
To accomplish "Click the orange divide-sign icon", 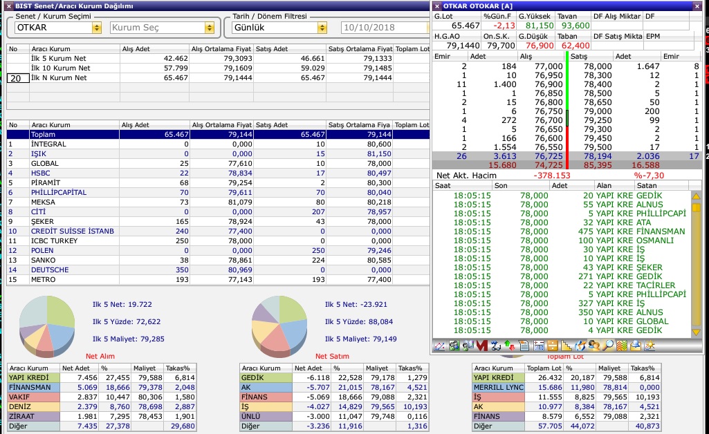I will (552, 346).
